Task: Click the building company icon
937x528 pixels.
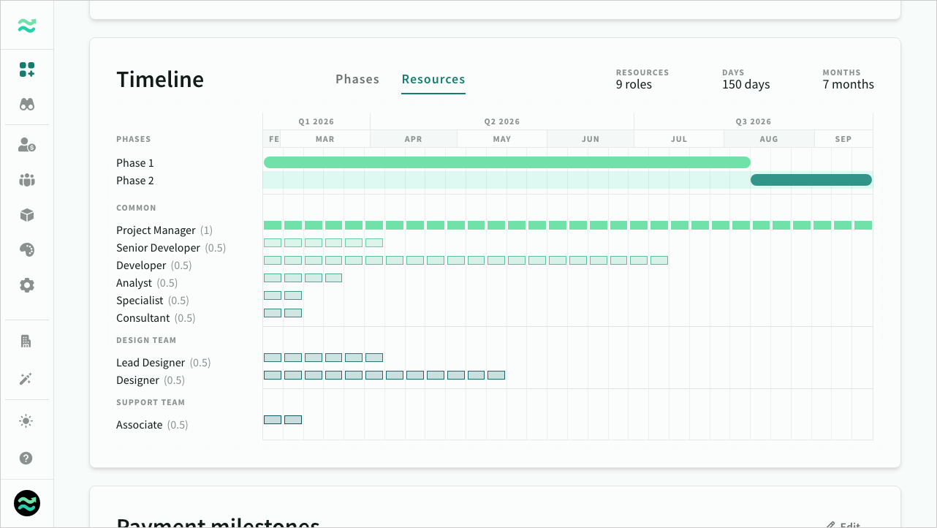Action: pyautogui.click(x=27, y=342)
